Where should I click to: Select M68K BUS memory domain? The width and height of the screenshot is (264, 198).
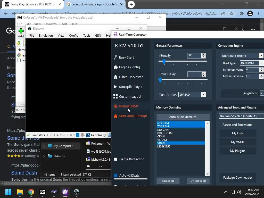pos(181,146)
